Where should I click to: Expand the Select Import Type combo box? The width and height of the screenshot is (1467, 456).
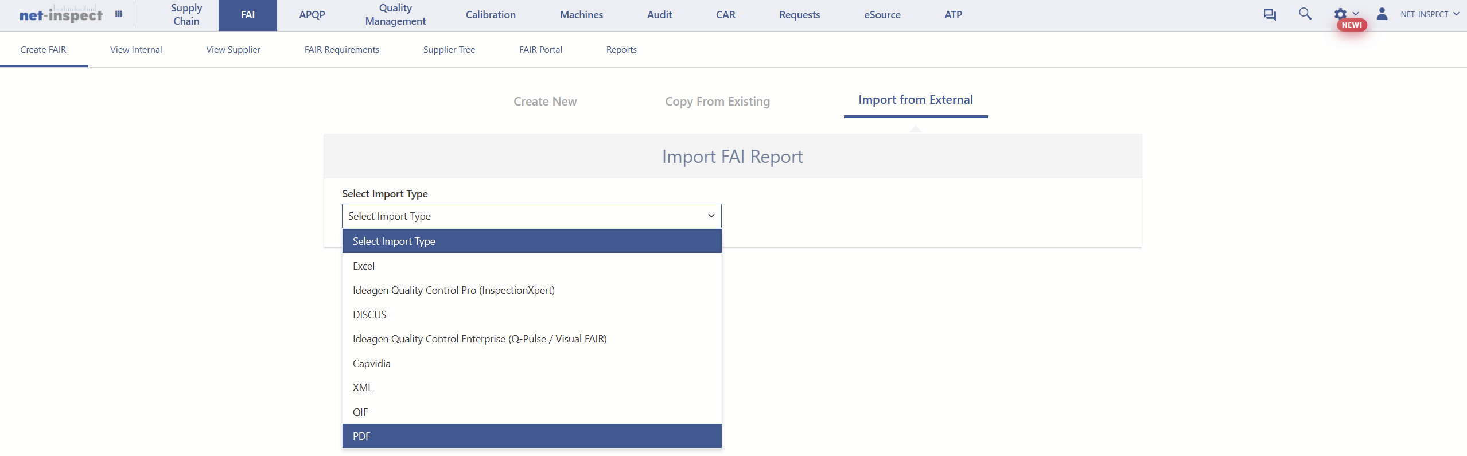click(x=532, y=216)
